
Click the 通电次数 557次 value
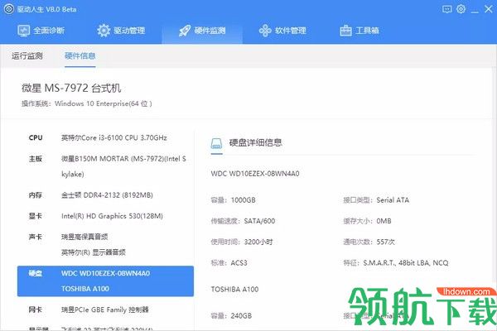(x=386, y=242)
